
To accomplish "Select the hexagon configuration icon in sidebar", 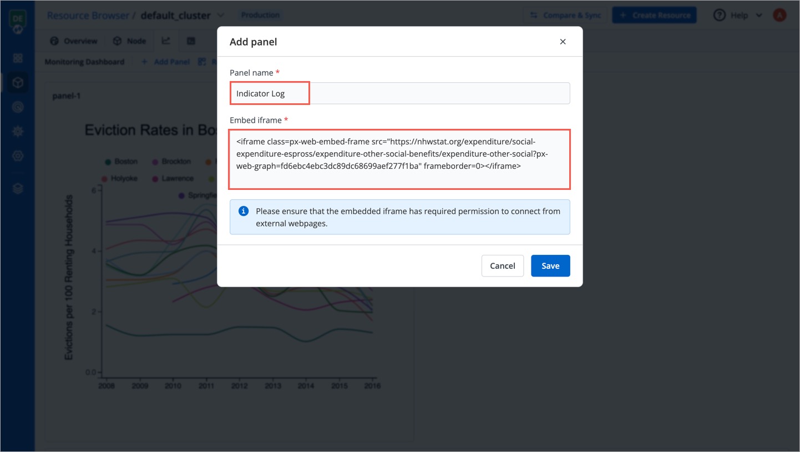I will click(17, 156).
